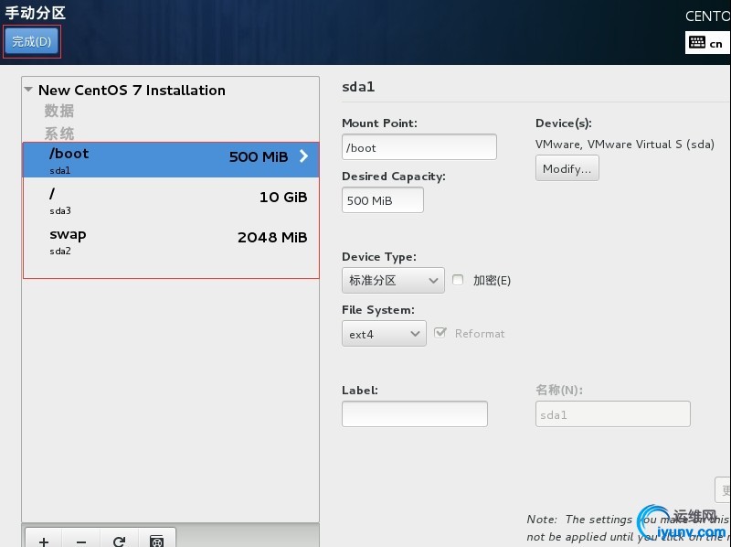The height and width of the screenshot is (547, 731).
Task: Click the 500 MiB size of /boot
Action: [259, 156]
